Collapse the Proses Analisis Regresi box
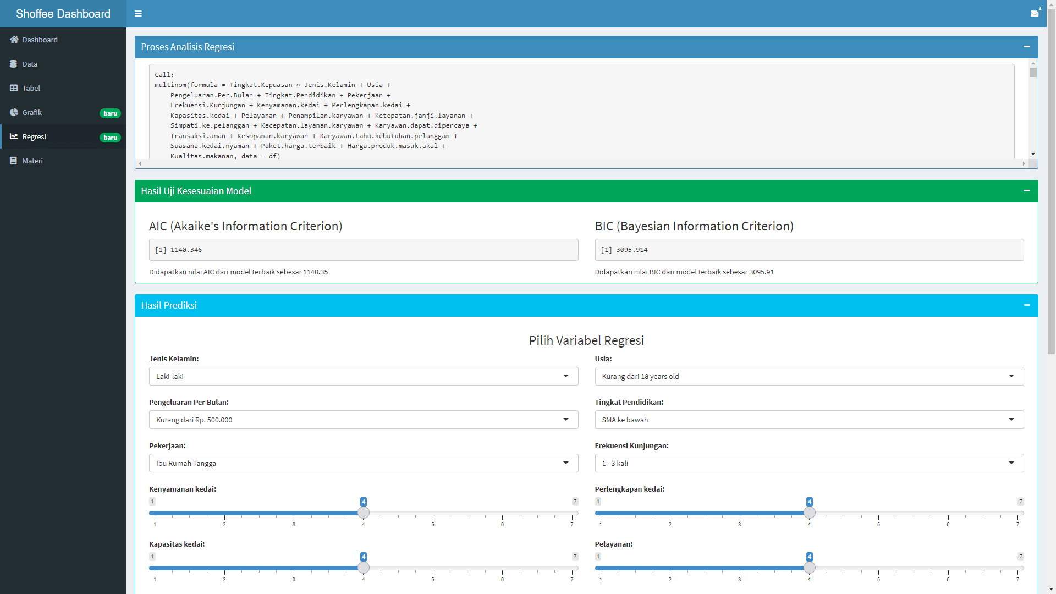The image size is (1056, 594). click(1026, 47)
